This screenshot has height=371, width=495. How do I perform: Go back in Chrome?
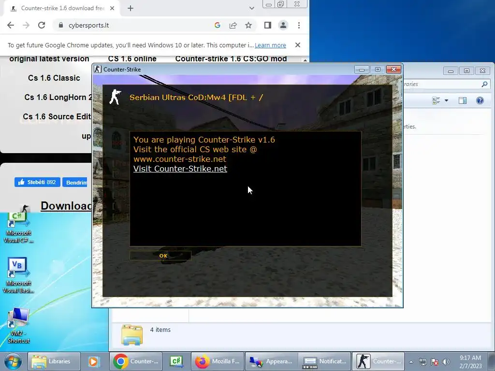coord(11,25)
